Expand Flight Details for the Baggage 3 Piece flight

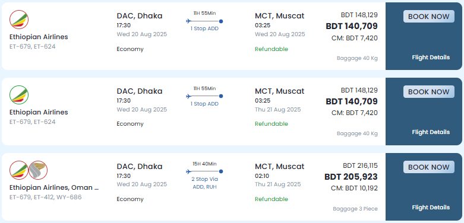point(431,208)
